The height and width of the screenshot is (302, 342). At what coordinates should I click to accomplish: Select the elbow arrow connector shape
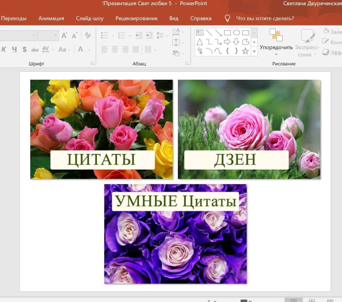coord(218,42)
